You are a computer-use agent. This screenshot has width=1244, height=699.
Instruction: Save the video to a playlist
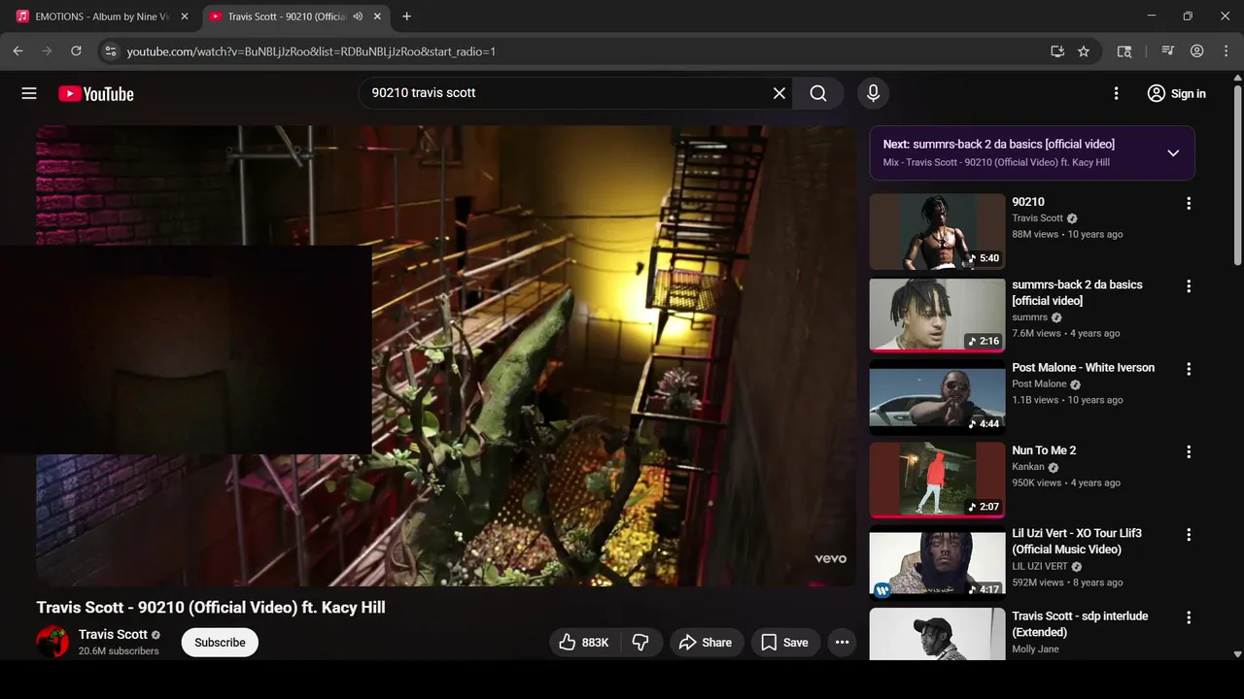784,643
